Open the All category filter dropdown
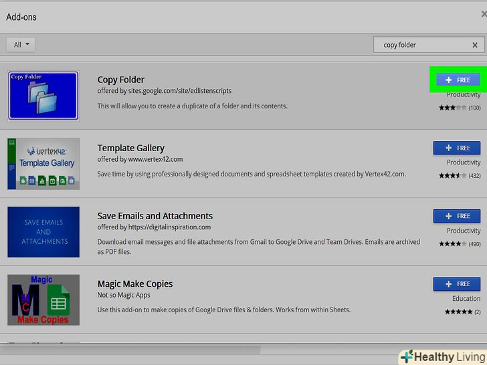The height and width of the screenshot is (365, 487). (x=21, y=45)
